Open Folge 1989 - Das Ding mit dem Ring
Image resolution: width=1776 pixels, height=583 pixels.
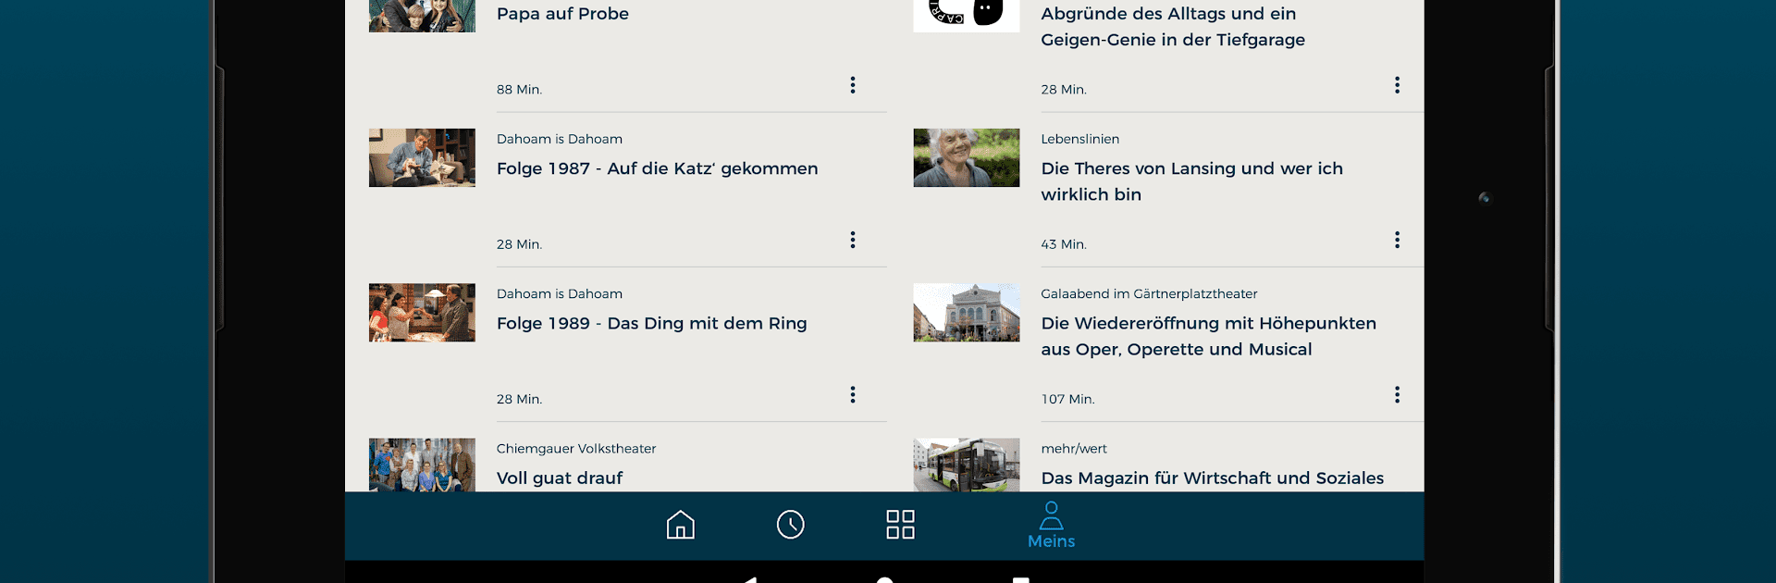tap(651, 323)
